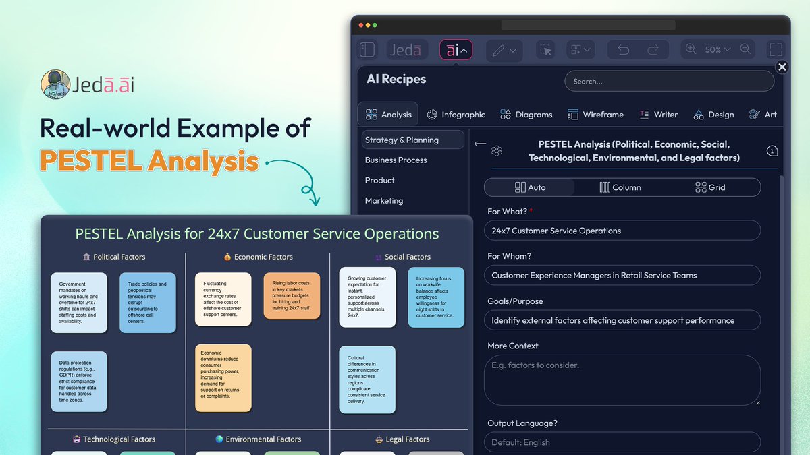Click the redo icon

652,49
